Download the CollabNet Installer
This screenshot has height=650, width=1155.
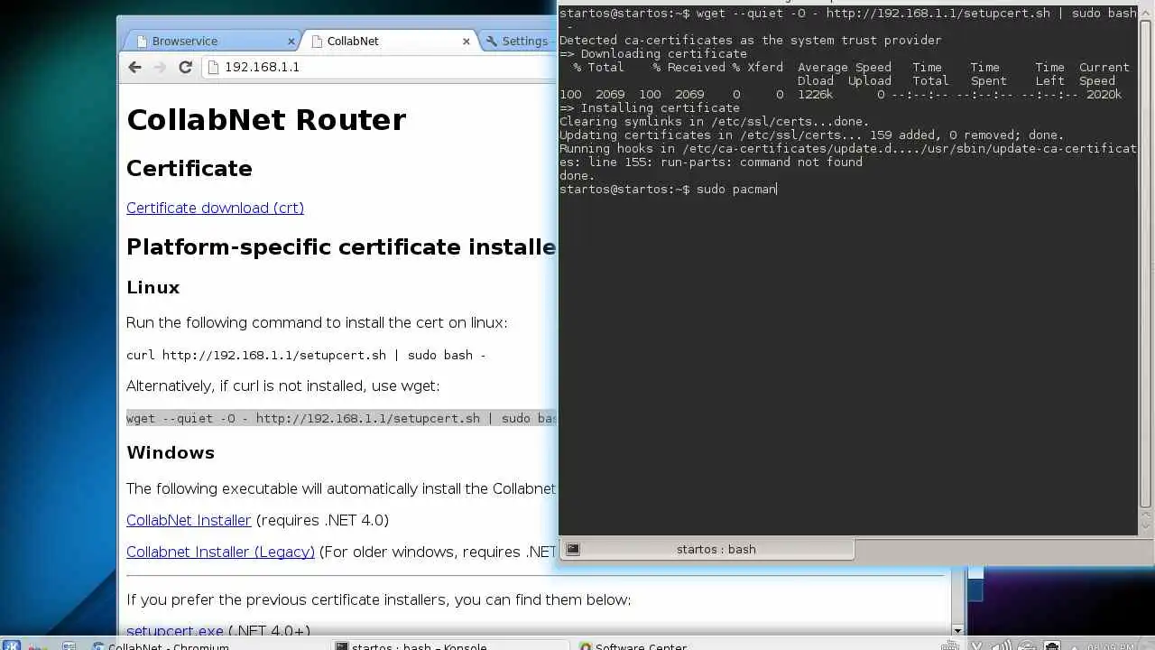pos(189,520)
